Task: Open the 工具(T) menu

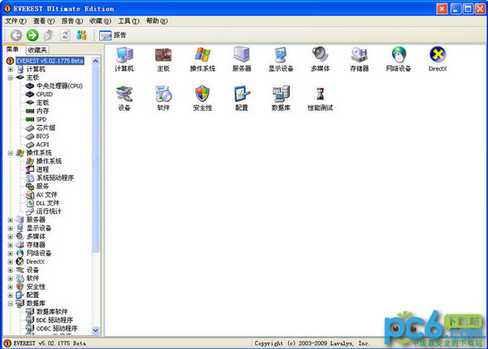Action: point(128,20)
